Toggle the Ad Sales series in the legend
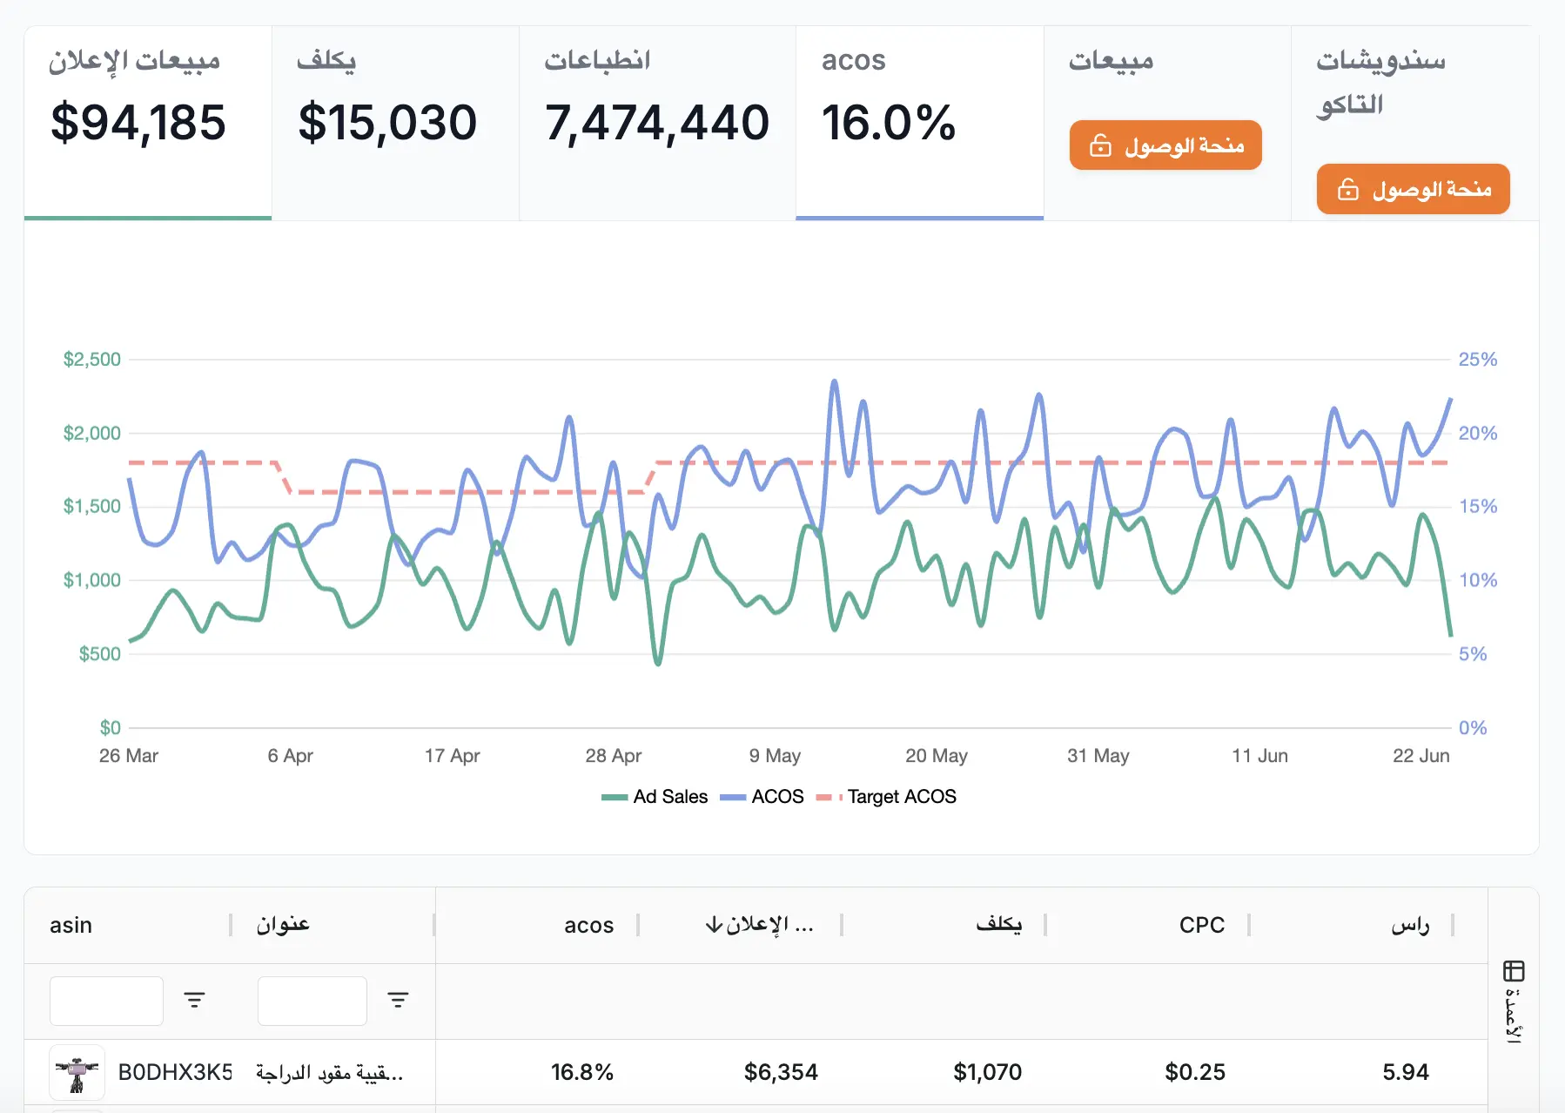Image resolution: width=1565 pixels, height=1113 pixels. click(655, 796)
